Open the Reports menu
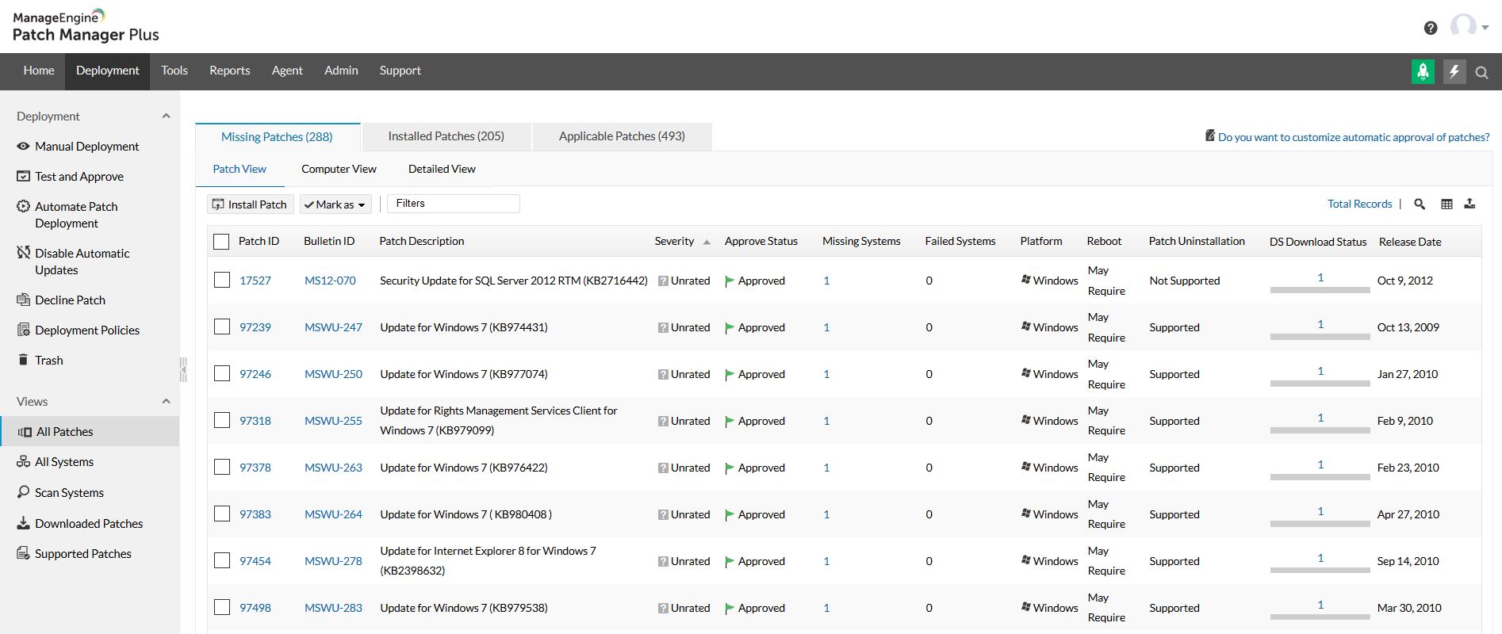Viewport: 1502px width, 634px height. tap(229, 71)
